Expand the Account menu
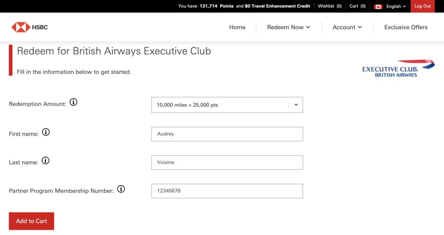This screenshot has width=444, height=235. 347,27
